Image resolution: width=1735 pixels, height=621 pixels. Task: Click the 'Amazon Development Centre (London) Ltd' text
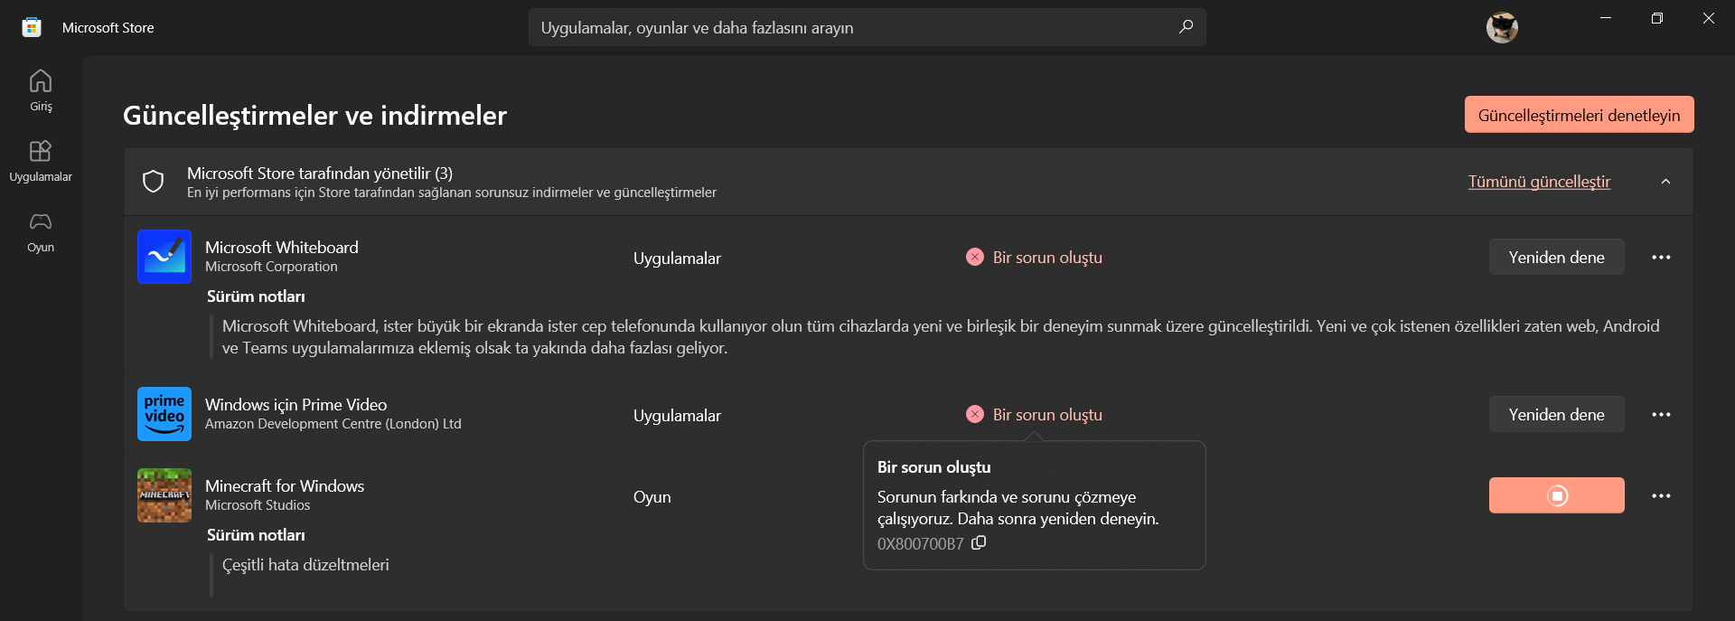(333, 424)
